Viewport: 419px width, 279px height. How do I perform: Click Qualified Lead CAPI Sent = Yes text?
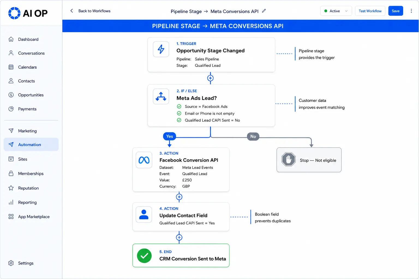[x=187, y=223]
